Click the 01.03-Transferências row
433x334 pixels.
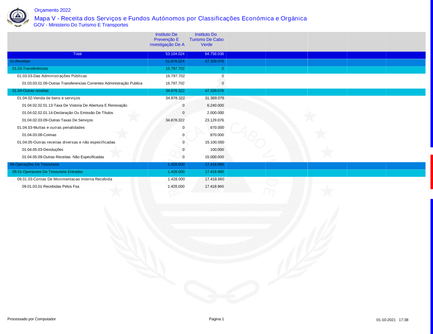click(30, 69)
